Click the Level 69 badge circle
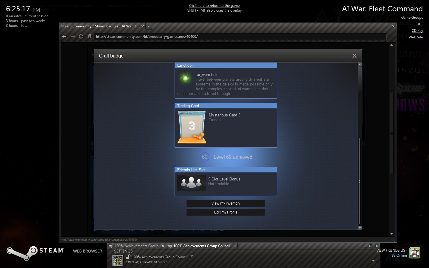This screenshot has width=429, height=268. pyautogui.click(x=205, y=157)
